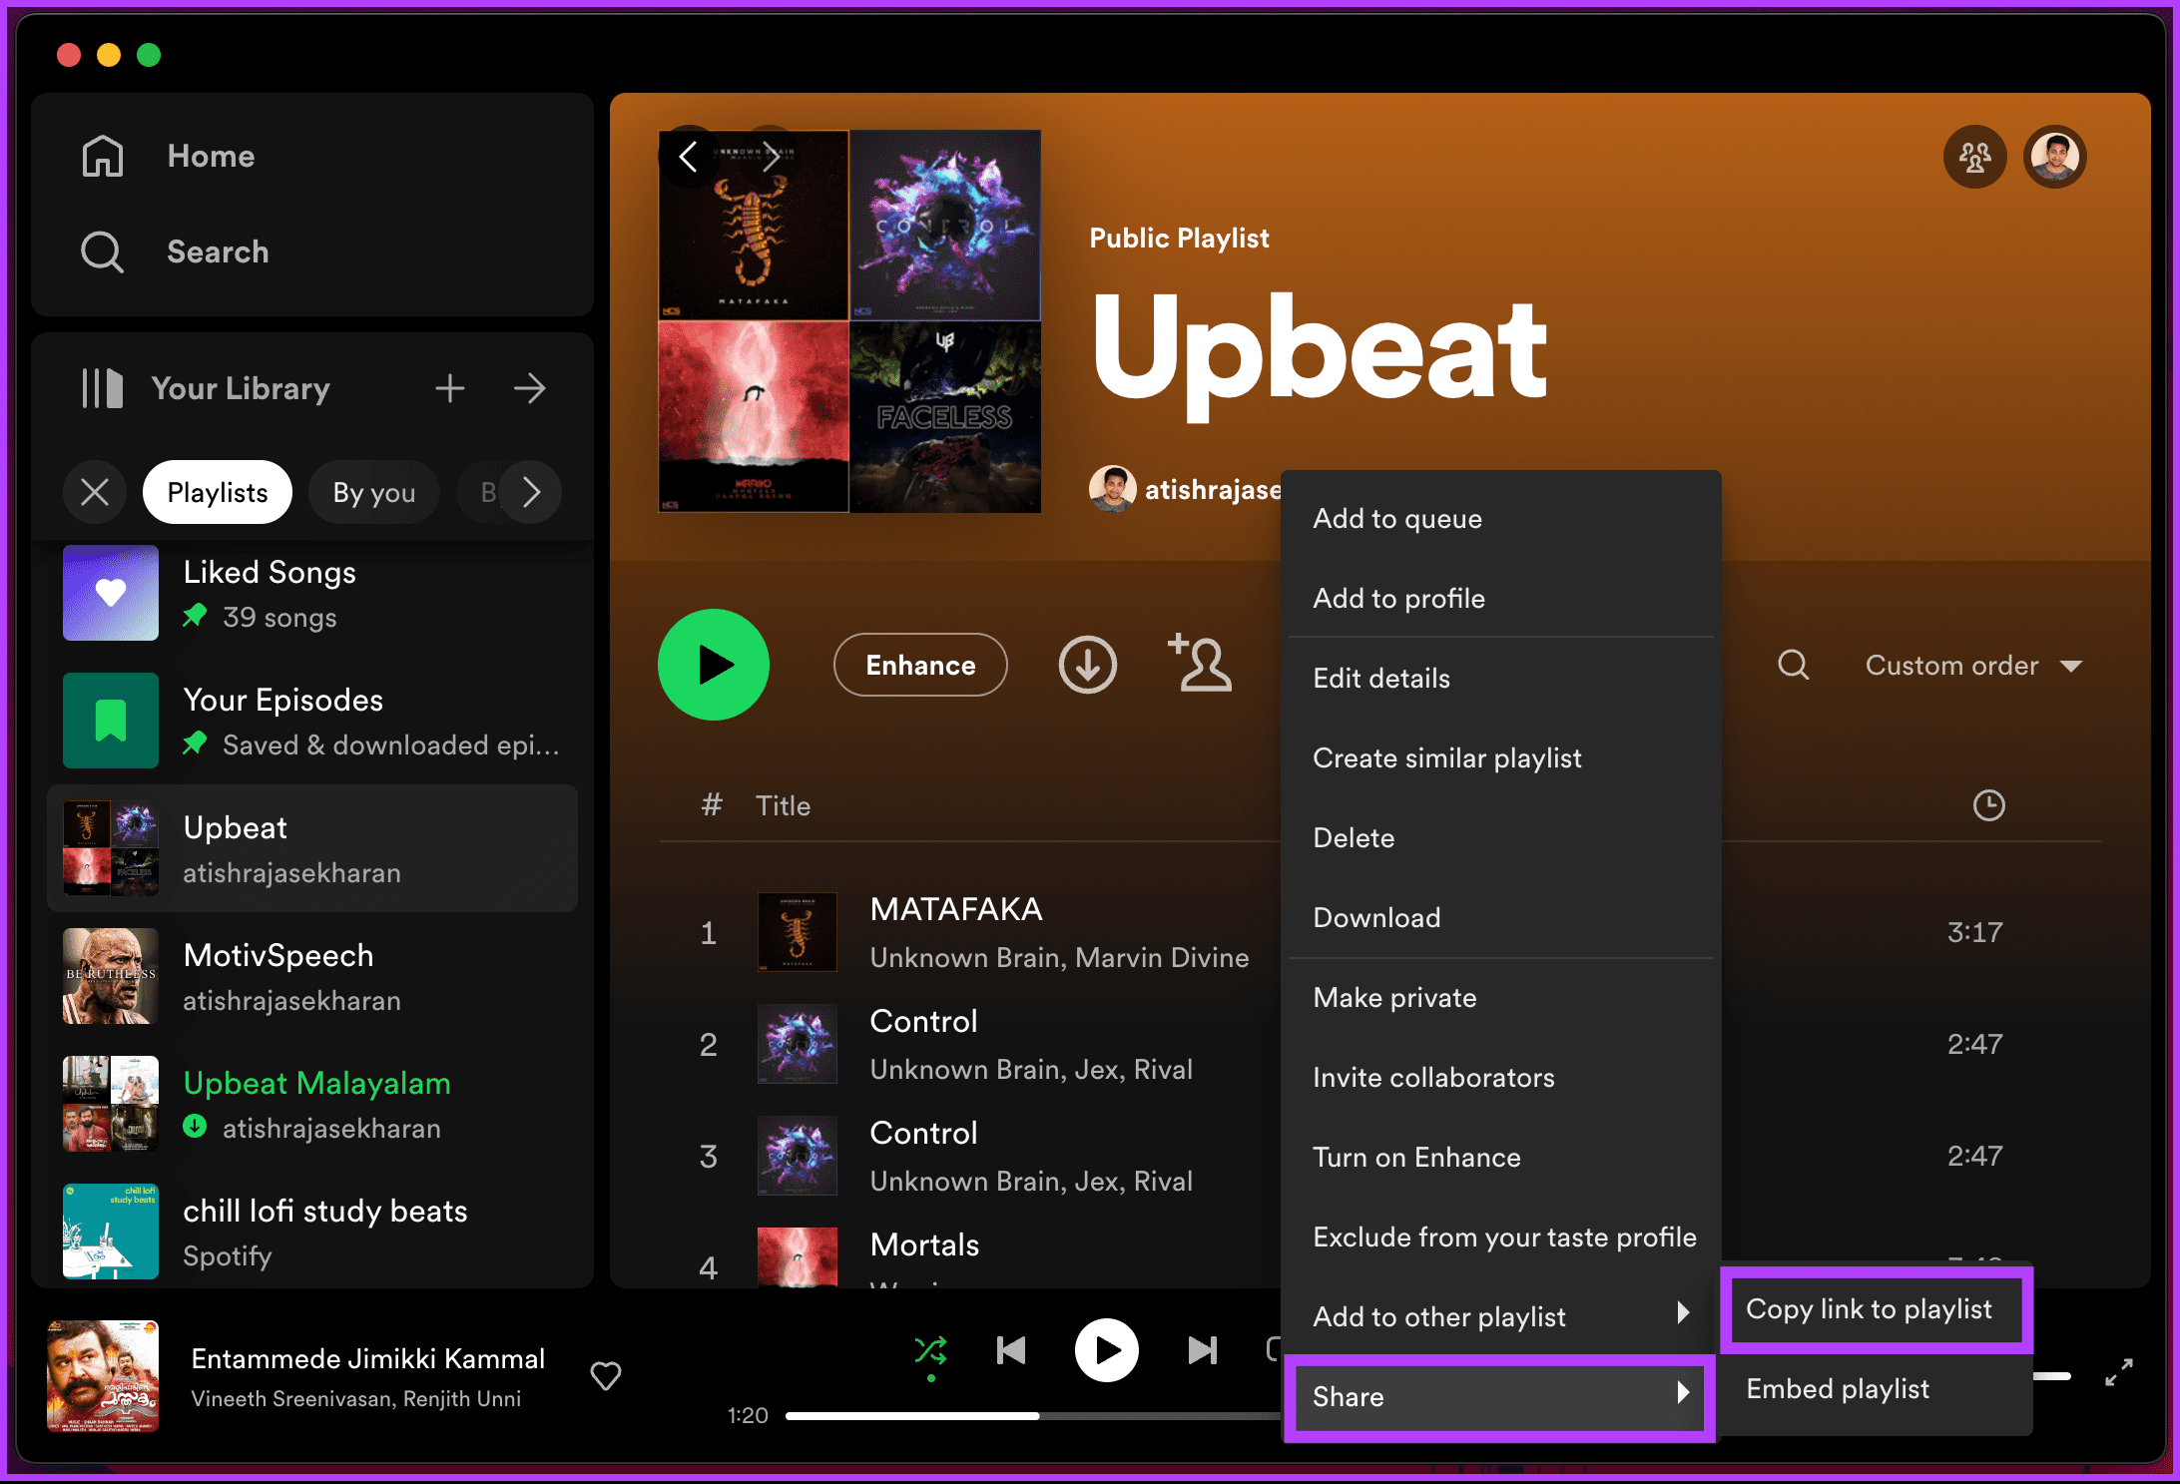Create a new playlist with the plus icon
Viewport: 2180px width, 1484px height.
point(450,388)
